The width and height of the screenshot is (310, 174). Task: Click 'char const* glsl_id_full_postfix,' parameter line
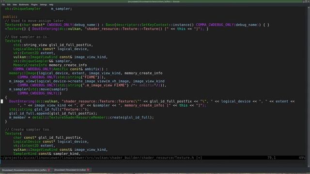coord(48,137)
